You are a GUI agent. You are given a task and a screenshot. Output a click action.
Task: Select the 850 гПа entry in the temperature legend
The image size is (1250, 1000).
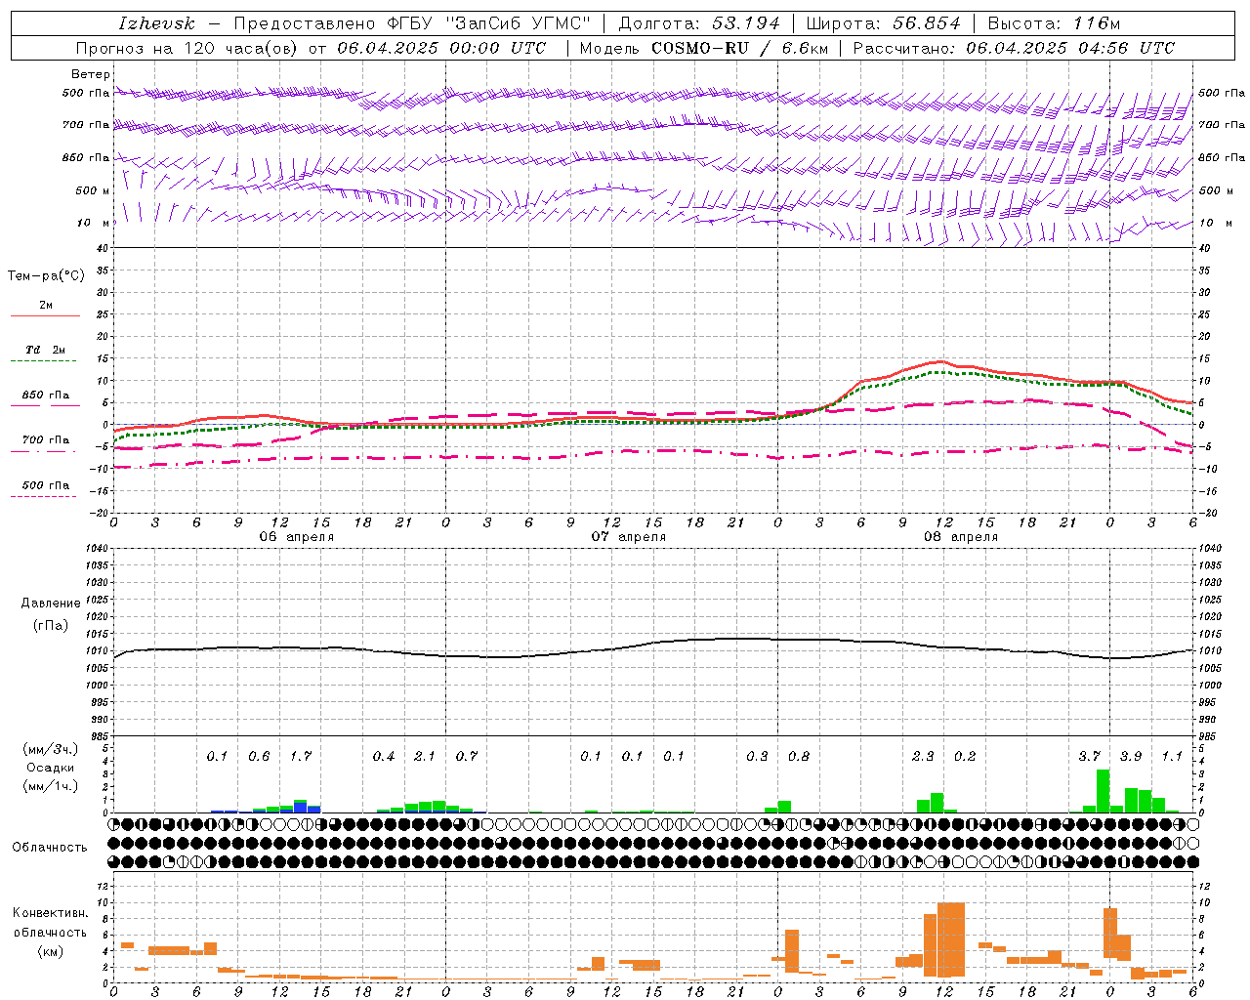[46, 396]
